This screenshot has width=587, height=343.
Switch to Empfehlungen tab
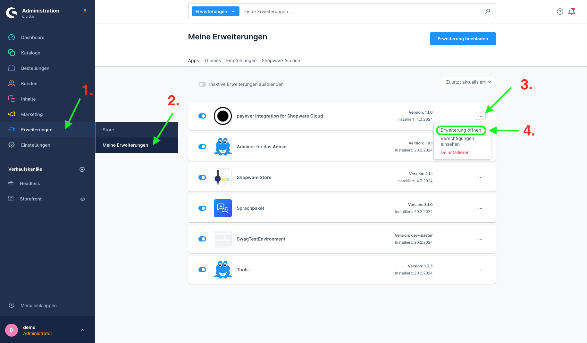pos(241,61)
